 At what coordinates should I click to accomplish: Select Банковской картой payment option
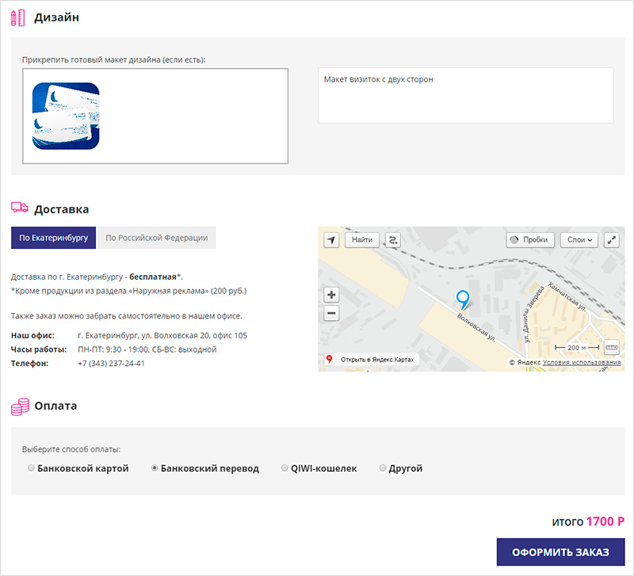click(32, 468)
